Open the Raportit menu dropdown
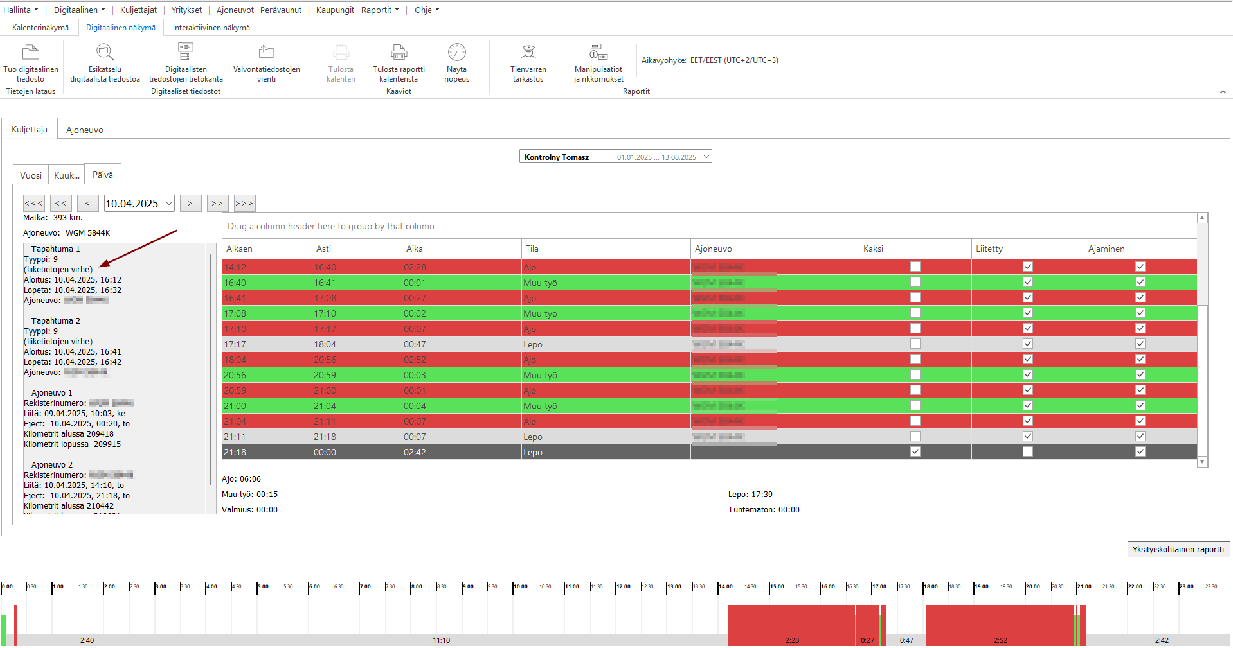Screen dimensions: 1233x648 [x=380, y=10]
